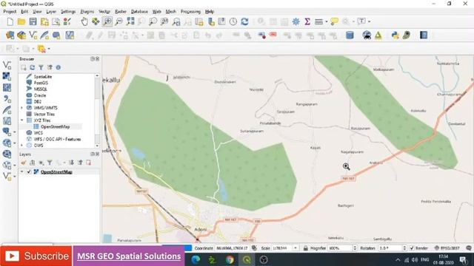Click the Coordinate input field
Screen dimensions: 474x266
click(232, 248)
